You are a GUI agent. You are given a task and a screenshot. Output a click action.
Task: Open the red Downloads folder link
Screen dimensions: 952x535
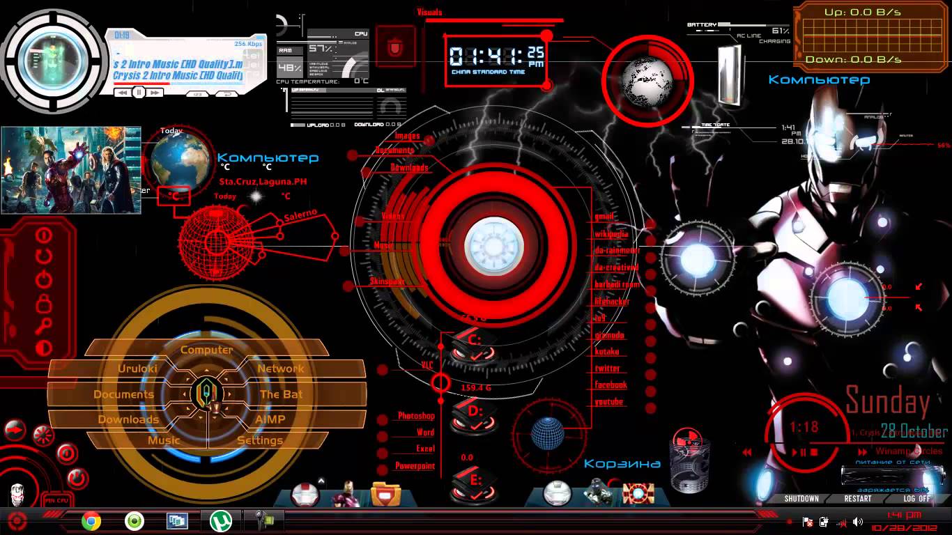(409, 168)
